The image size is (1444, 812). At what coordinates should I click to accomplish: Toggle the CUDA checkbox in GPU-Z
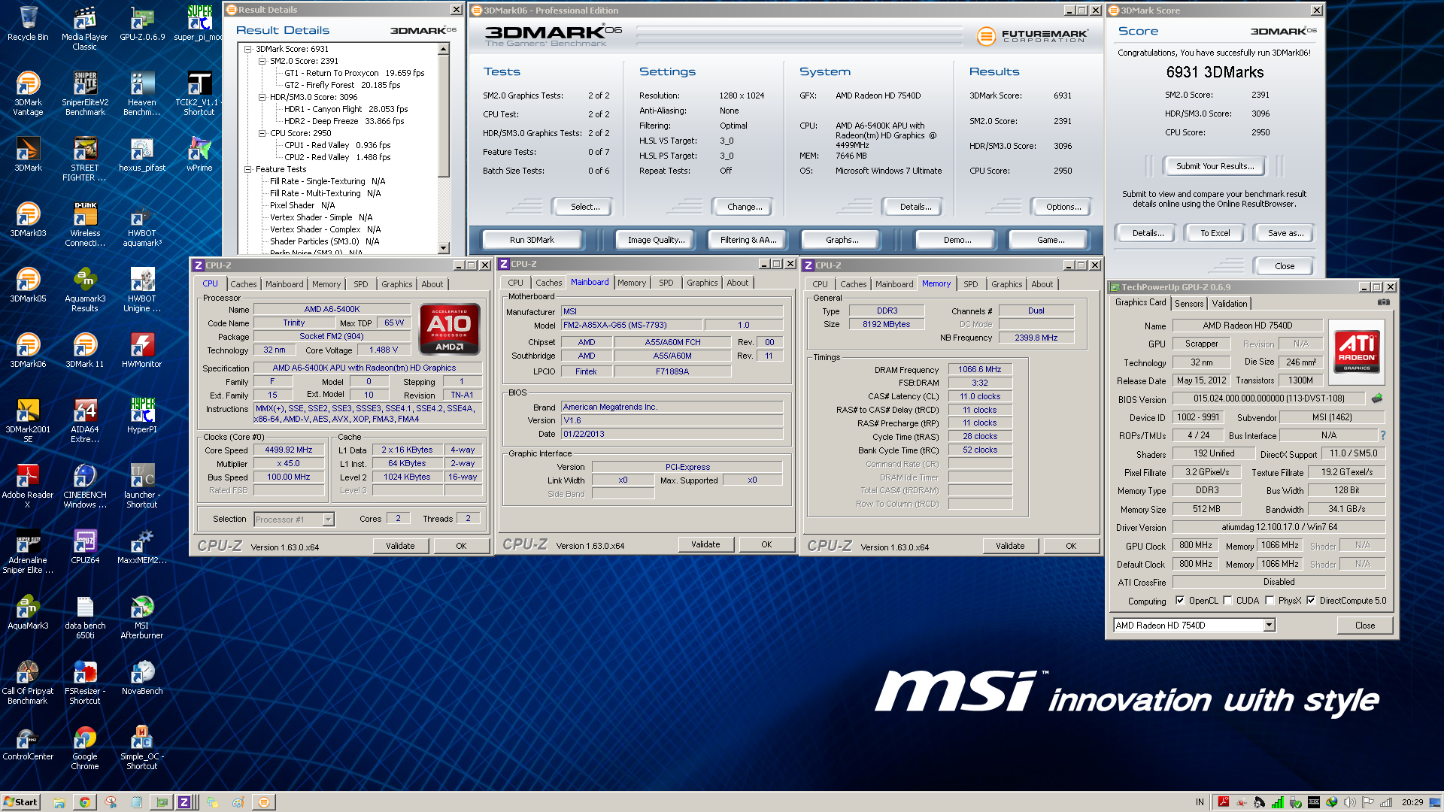(x=1227, y=600)
